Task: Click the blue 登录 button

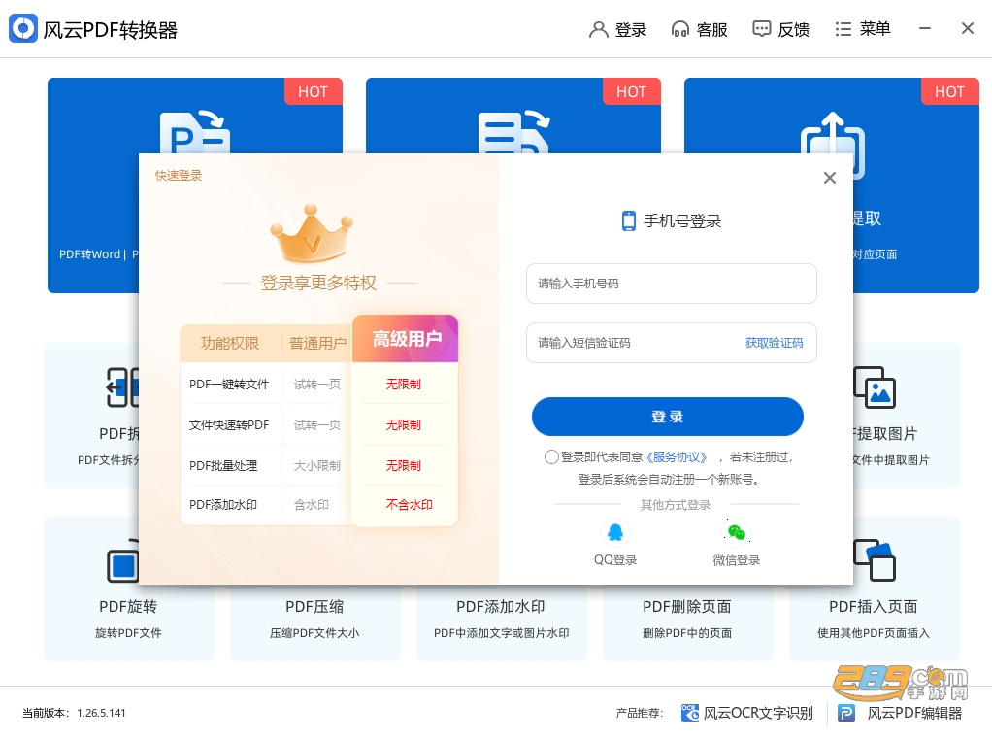Action: pyautogui.click(x=668, y=417)
